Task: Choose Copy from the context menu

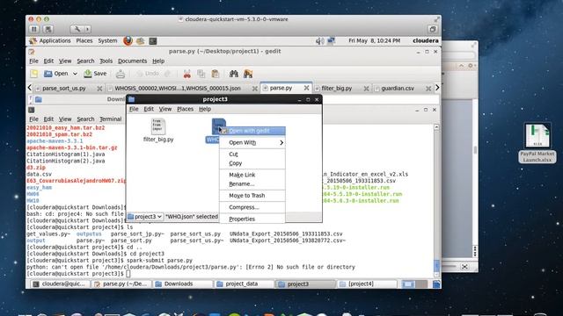Action: click(252, 163)
